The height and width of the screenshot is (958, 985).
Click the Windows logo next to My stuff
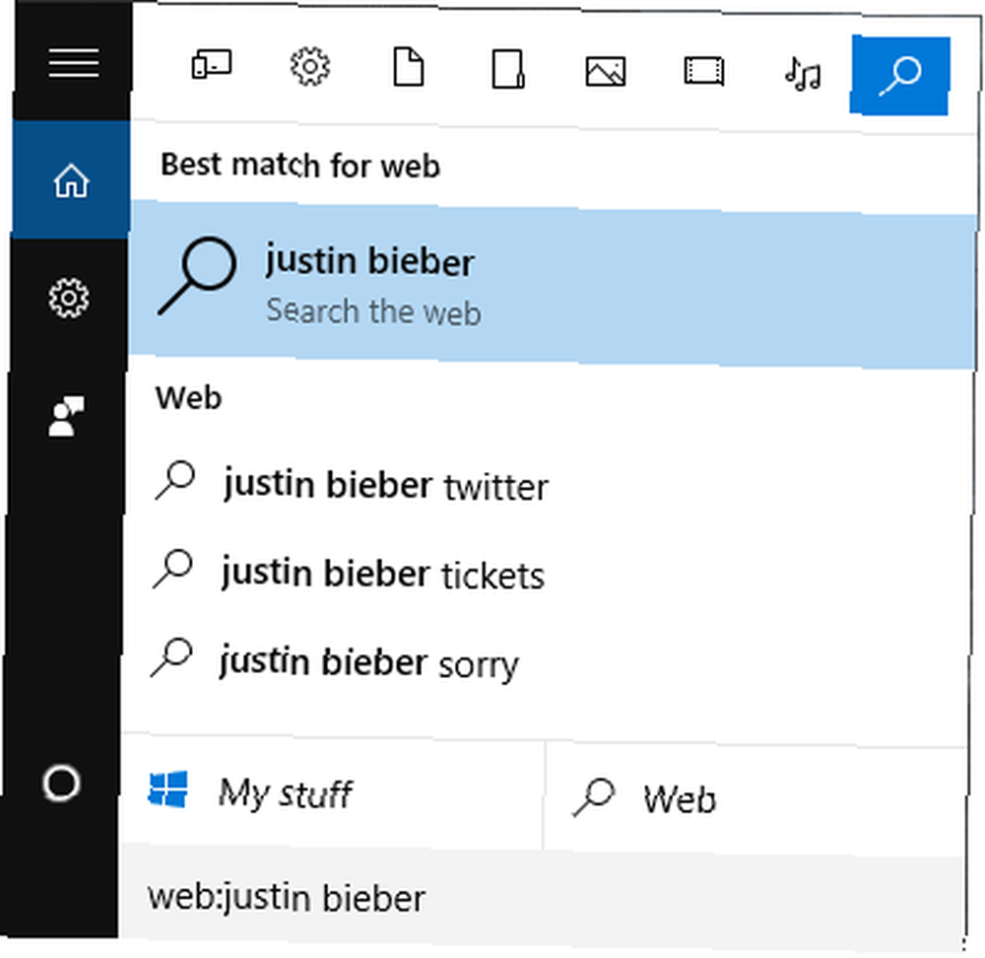tap(167, 788)
